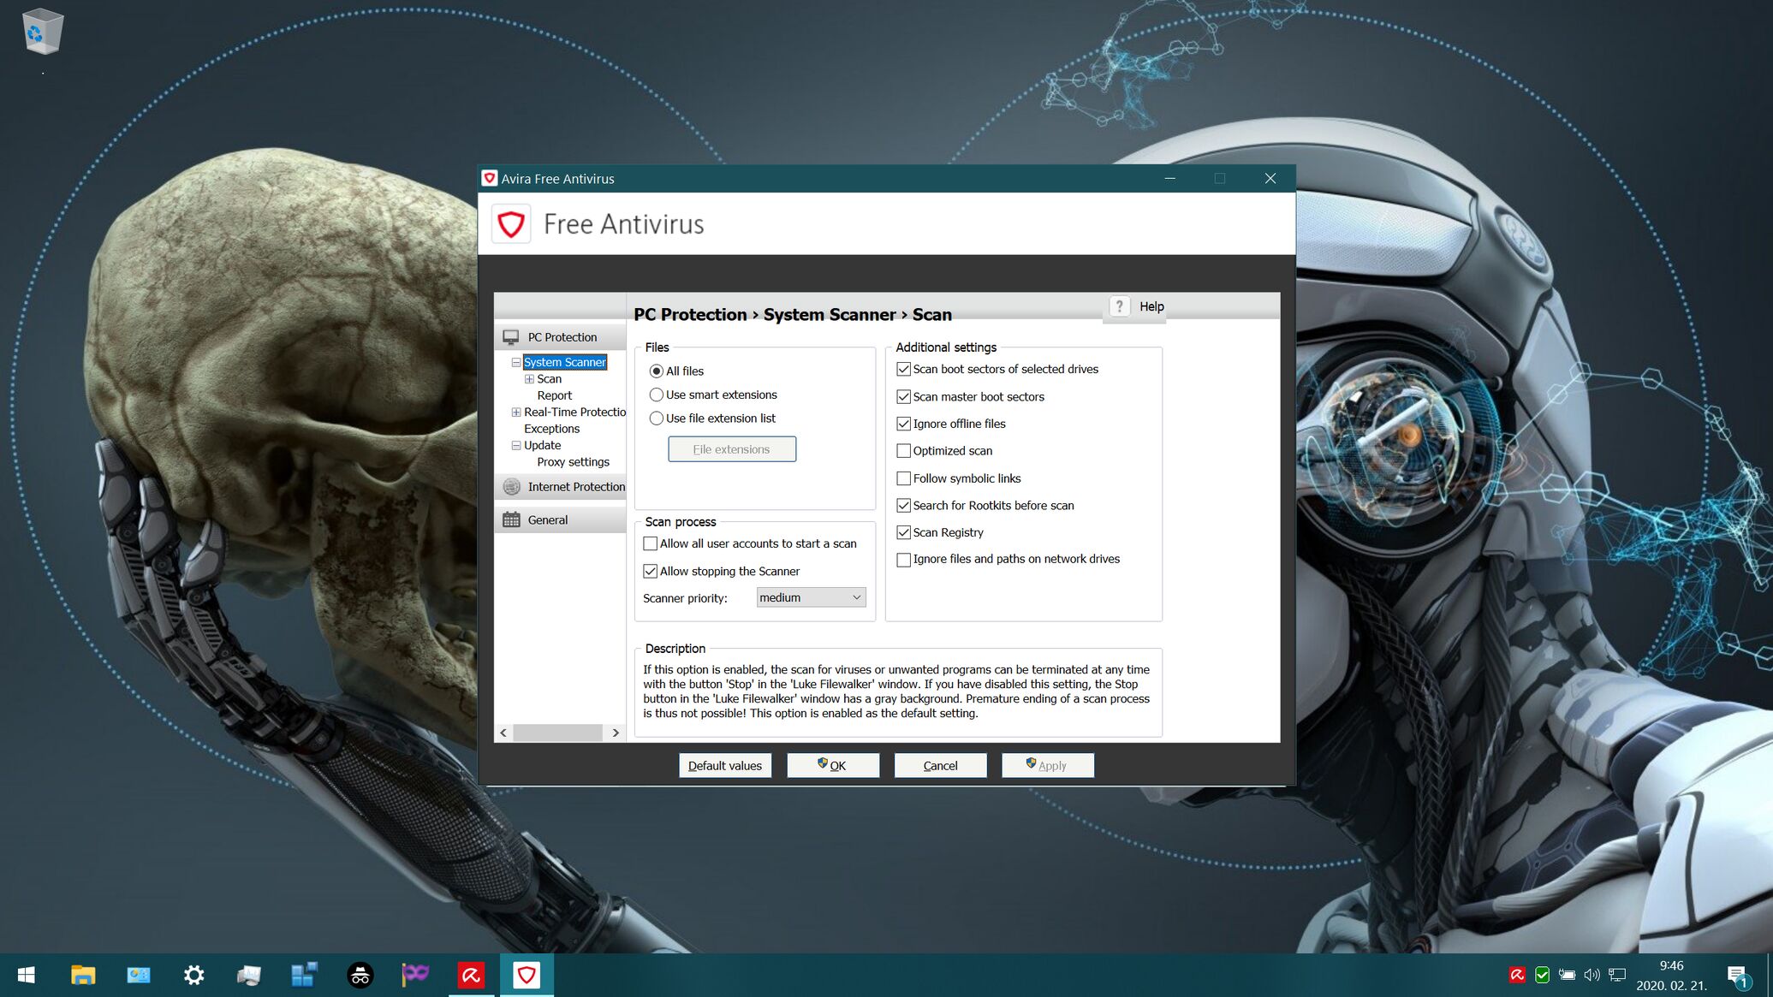Collapse the Update tree node
The image size is (1773, 997).
tap(516, 446)
